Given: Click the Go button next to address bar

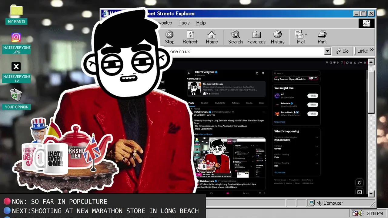Looking at the screenshot, I should click(x=343, y=51).
